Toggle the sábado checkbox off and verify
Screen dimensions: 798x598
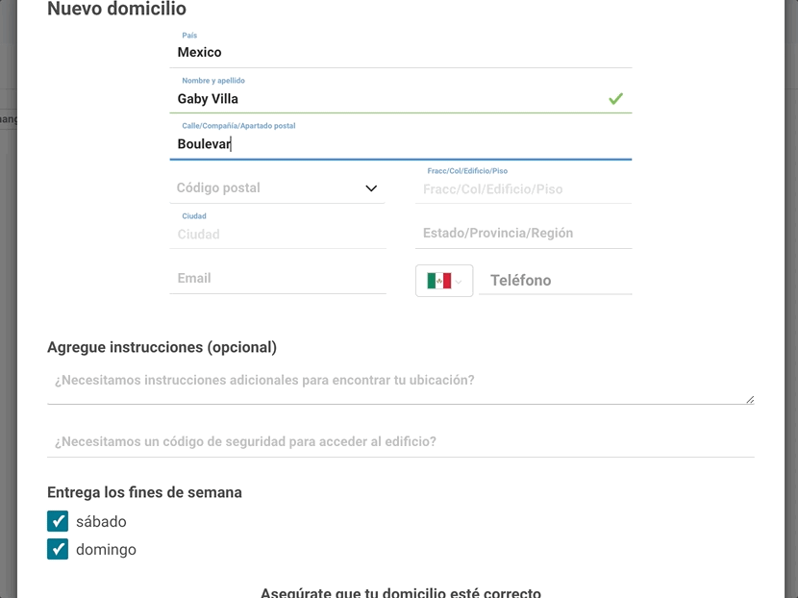(x=58, y=521)
